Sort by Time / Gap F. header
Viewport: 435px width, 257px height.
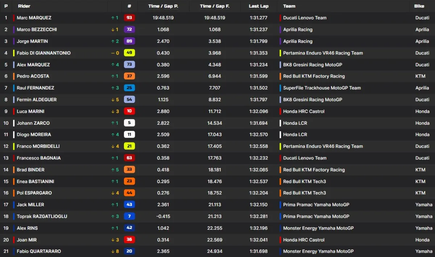coord(215,6)
